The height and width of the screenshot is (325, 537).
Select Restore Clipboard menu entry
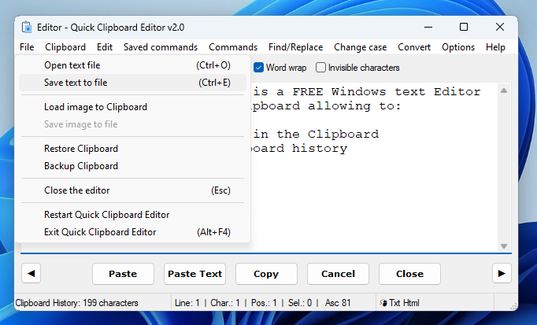pyautogui.click(x=132, y=149)
